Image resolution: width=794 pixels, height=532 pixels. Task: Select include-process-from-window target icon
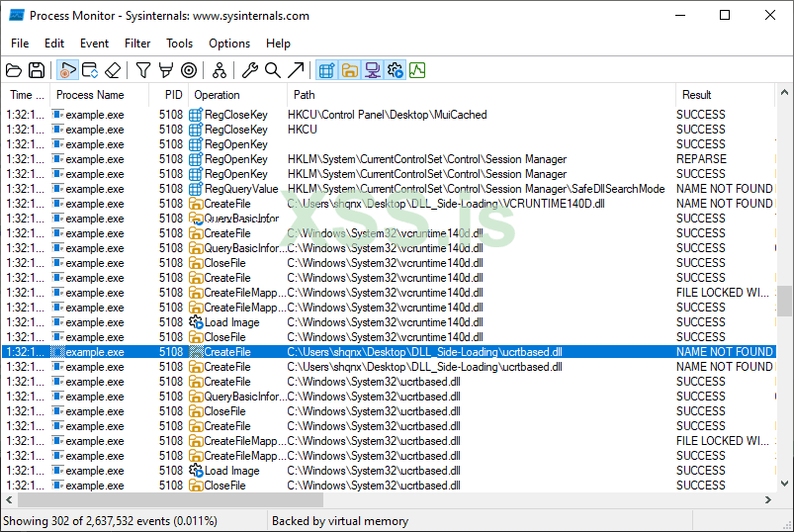point(189,70)
